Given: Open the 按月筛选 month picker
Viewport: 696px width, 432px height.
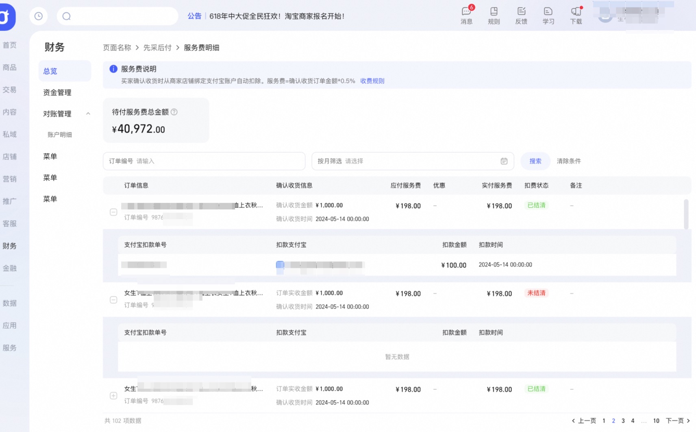Looking at the screenshot, I should [x=413, y=161].
